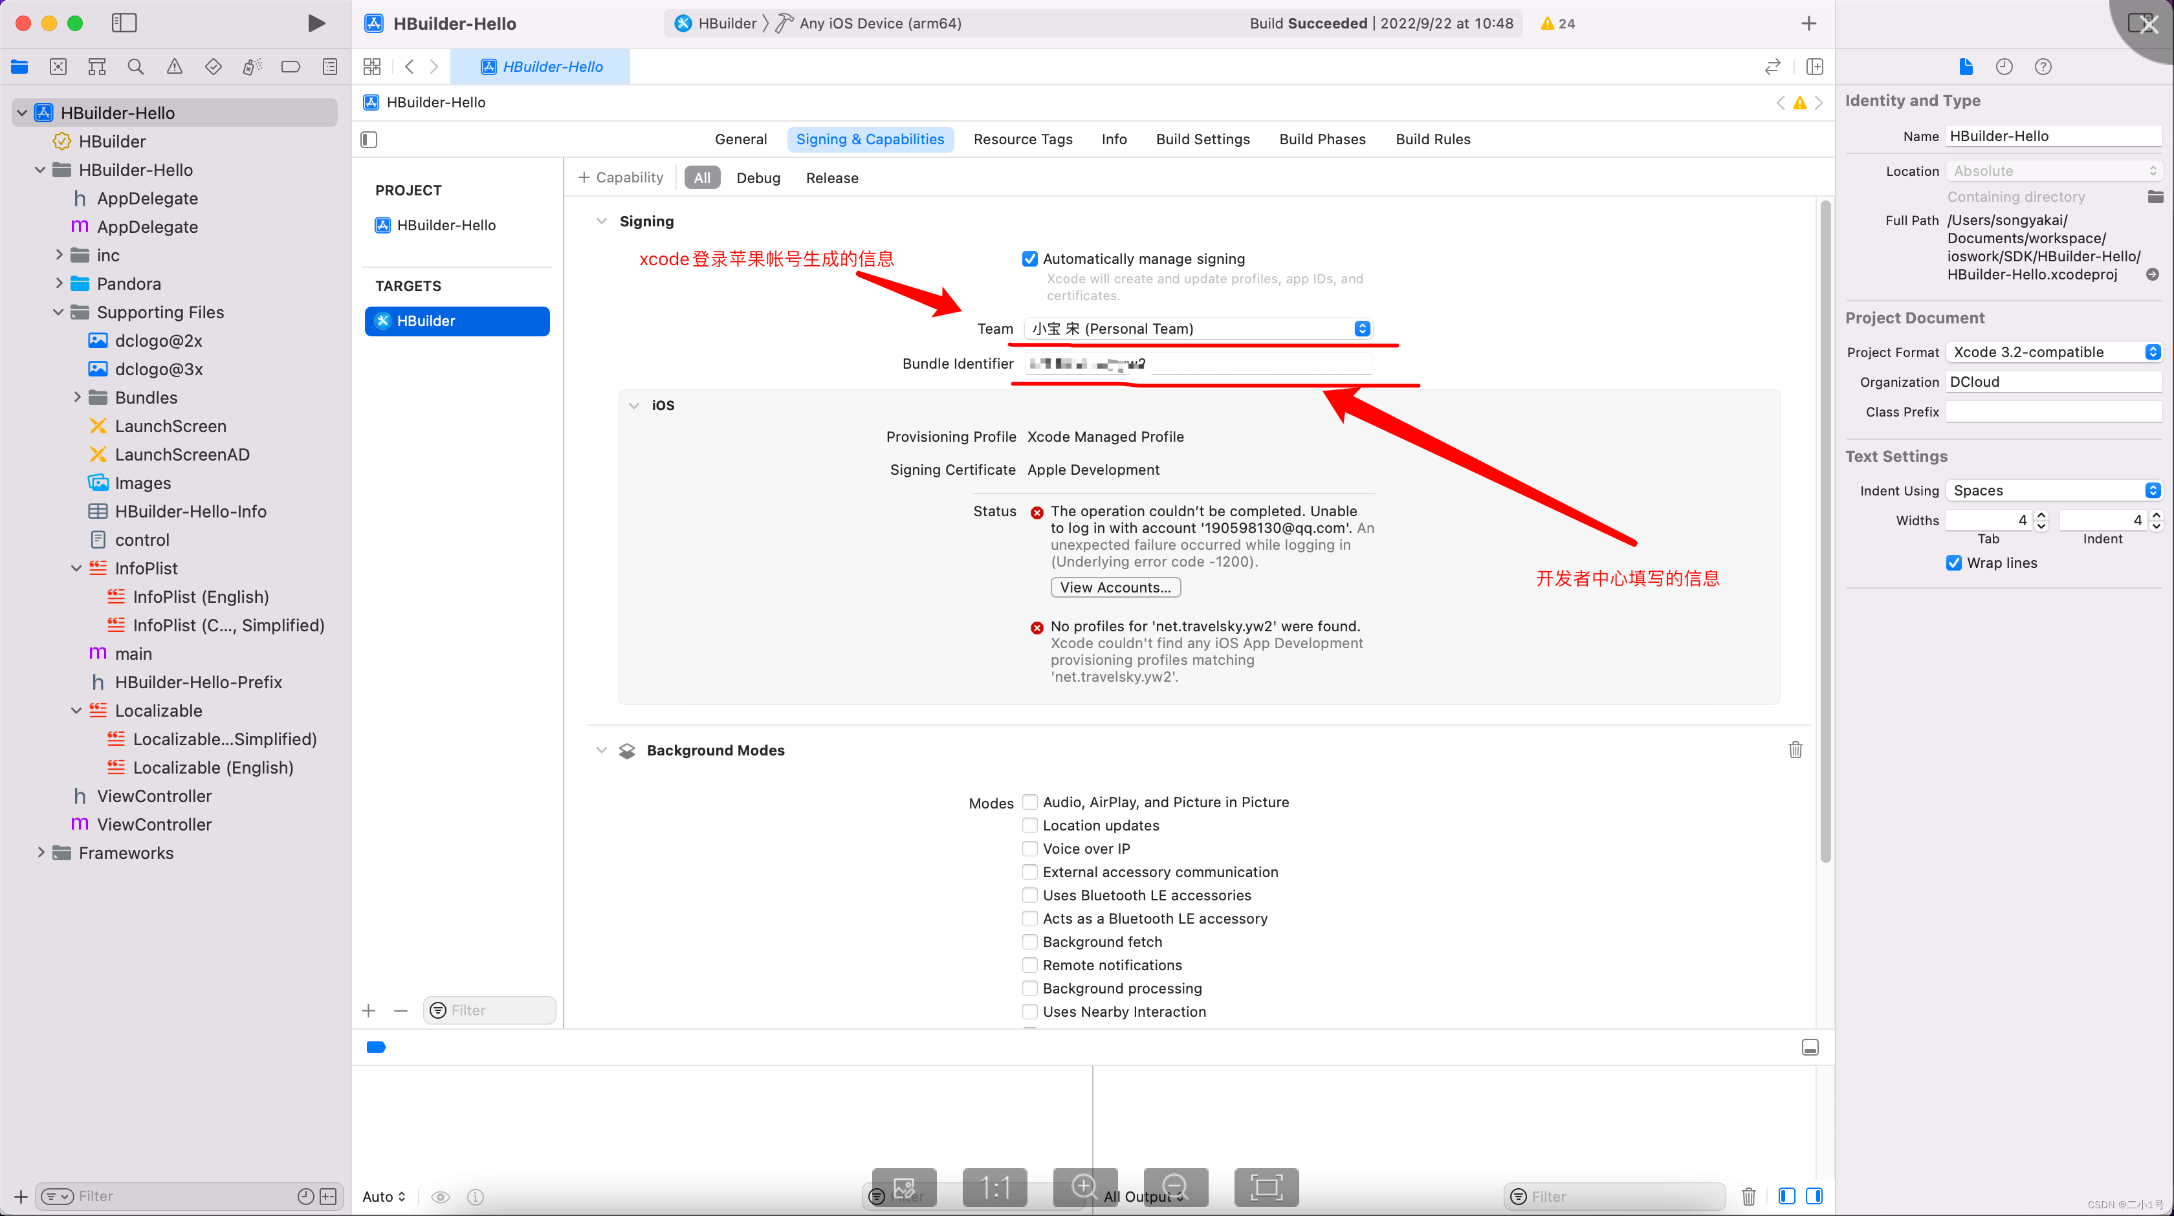The height and width of the screenshot is (1216, 2174).
Task: Click the editor vertical scrollbar
Action: tap(1825, 532)
